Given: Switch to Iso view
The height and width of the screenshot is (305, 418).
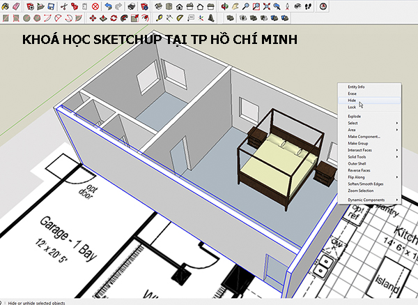Looking at the screenshot, I should pyautogui.click(x=159, y=6).
